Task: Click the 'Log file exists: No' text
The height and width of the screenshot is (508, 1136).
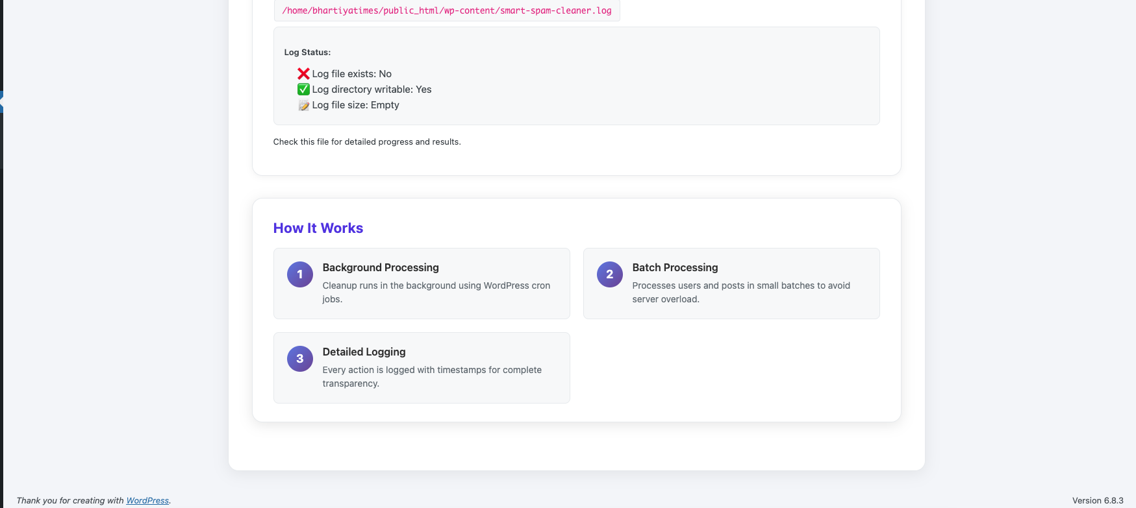Action: point(351,74)
